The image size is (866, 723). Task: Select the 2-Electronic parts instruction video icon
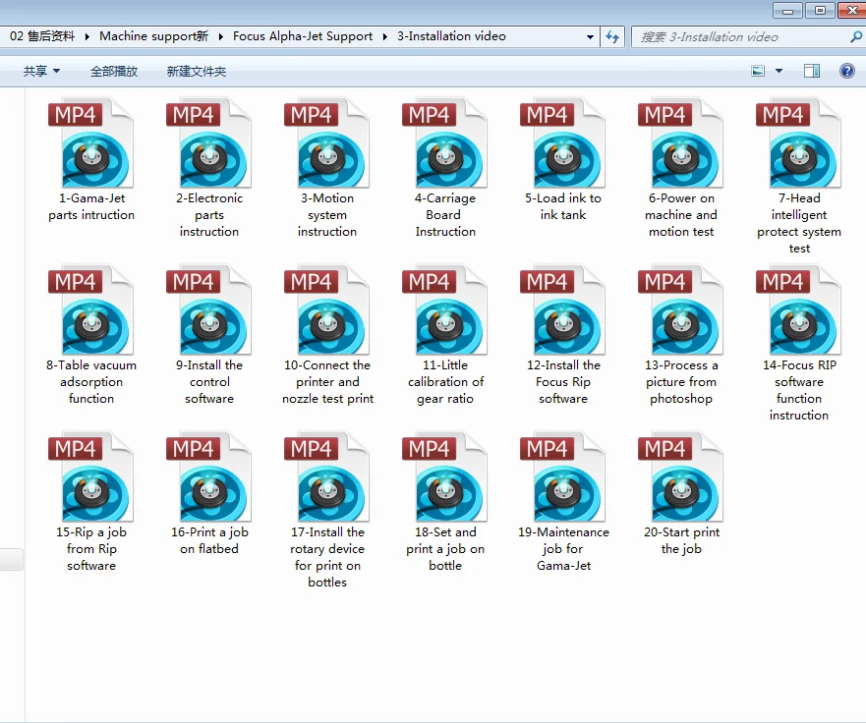[208, 143]
